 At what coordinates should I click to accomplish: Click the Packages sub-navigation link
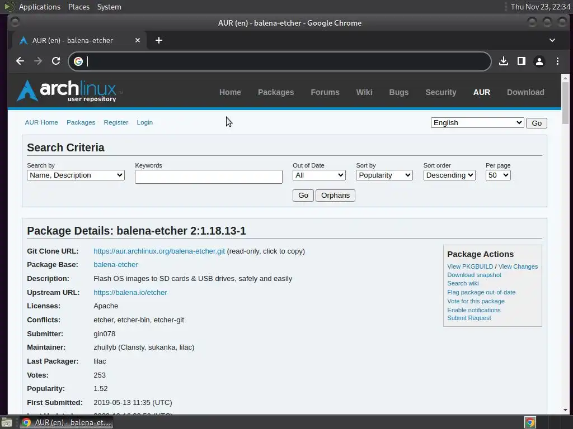point(81,122)
